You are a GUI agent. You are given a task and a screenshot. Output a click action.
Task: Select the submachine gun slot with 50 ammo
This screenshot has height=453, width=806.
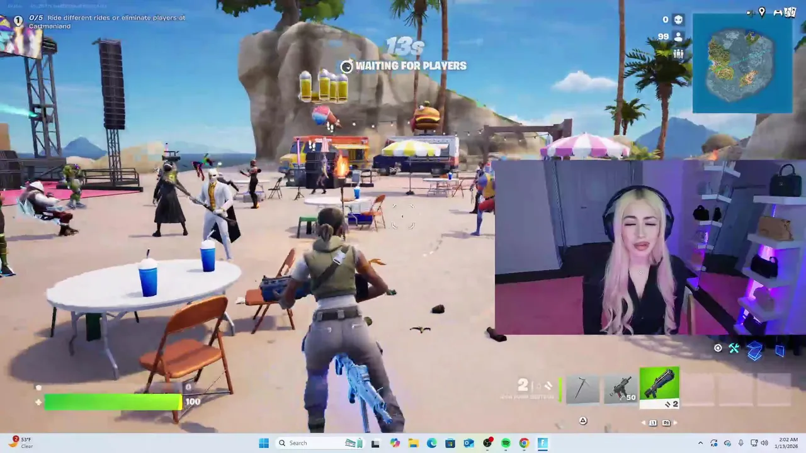620,389
